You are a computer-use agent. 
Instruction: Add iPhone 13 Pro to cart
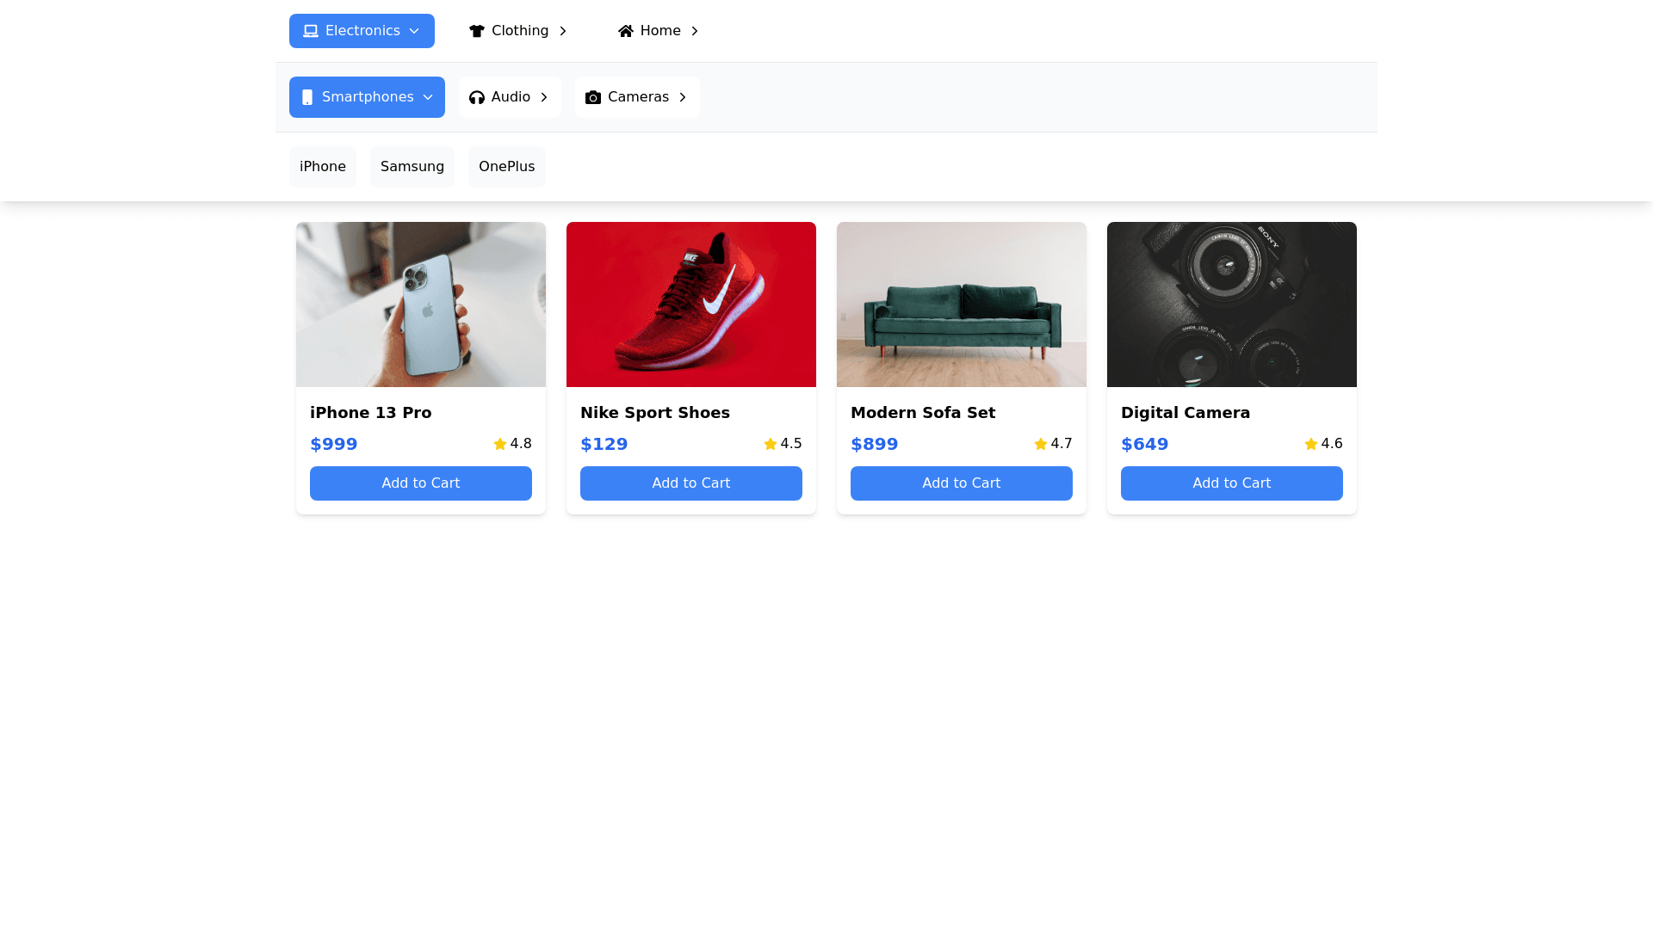[x=420, y=483]
